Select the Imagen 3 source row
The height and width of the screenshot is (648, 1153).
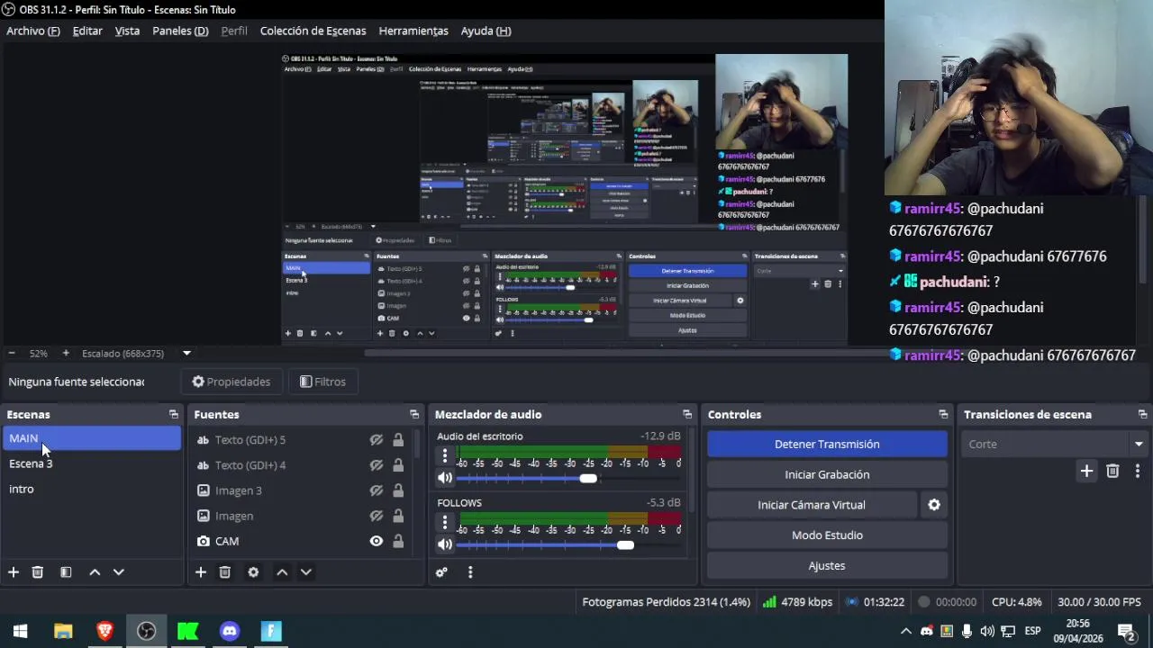click(x=302, y=490)
